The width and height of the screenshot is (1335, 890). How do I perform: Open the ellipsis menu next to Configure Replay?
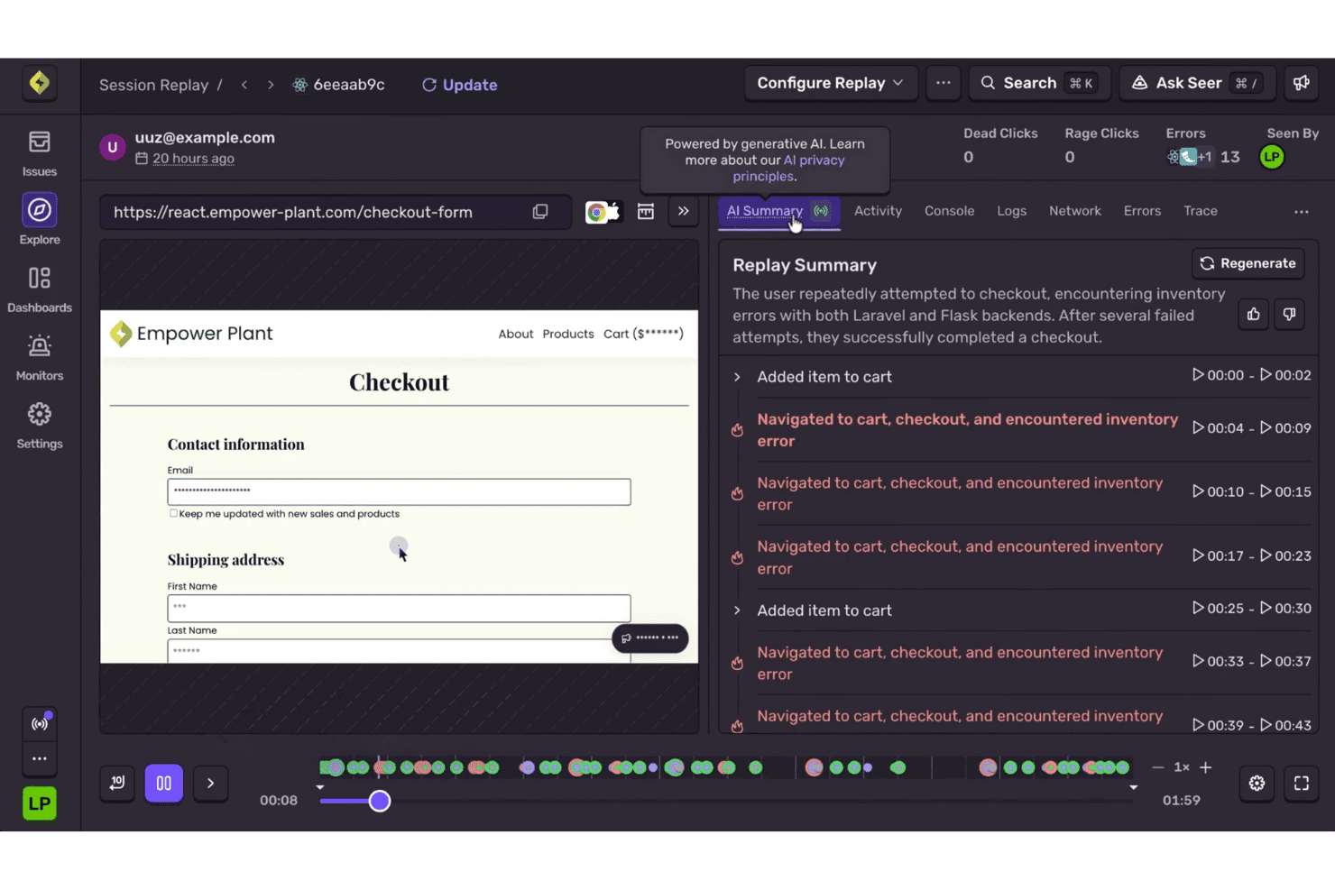coord(943,83)
